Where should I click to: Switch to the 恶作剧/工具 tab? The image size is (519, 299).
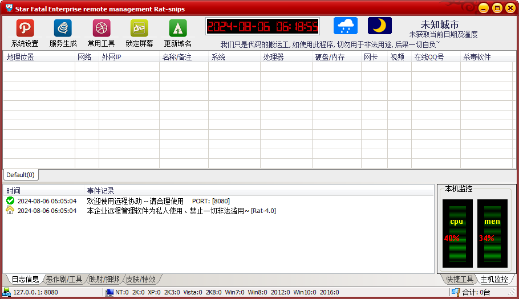coord(63,279)
